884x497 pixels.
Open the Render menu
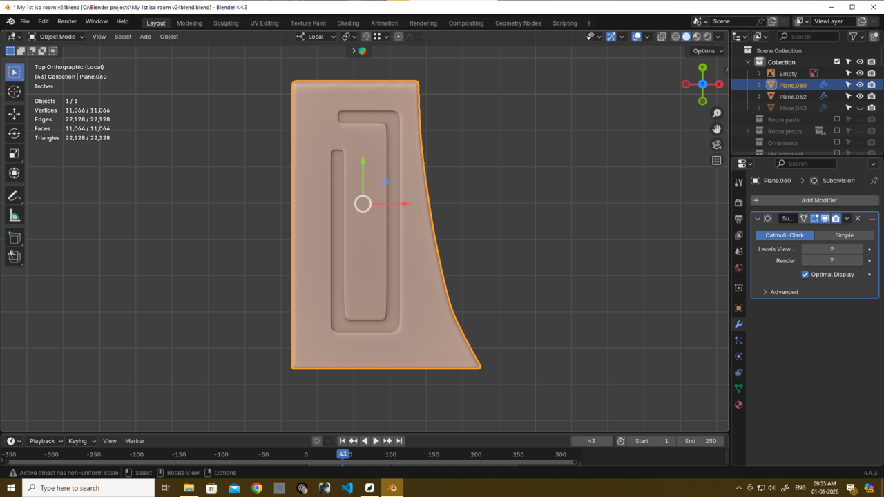(x=67, y=21)
